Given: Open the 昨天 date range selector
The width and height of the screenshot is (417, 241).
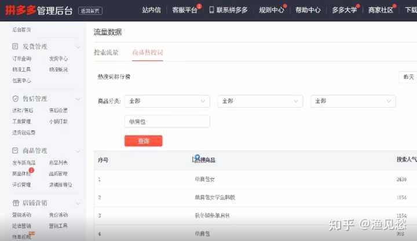Looking at the screenshot, I should [x=408, y=77].
